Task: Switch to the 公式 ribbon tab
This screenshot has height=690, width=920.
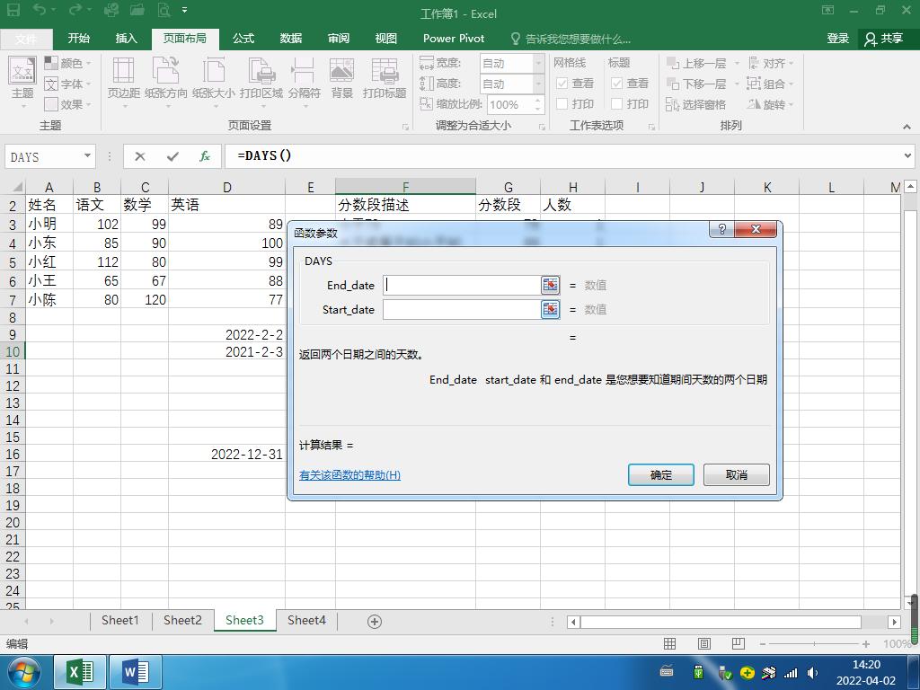Action: pyautogui.click(x=243, y=39)
